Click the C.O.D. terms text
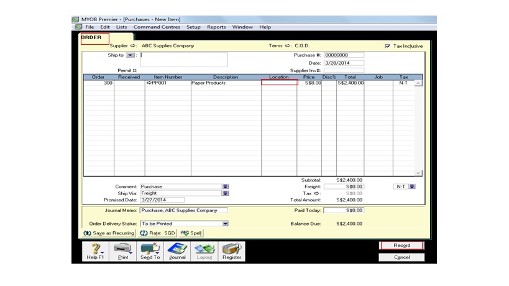The width and height of the screenshot is (509, 286). pos(302,46)
